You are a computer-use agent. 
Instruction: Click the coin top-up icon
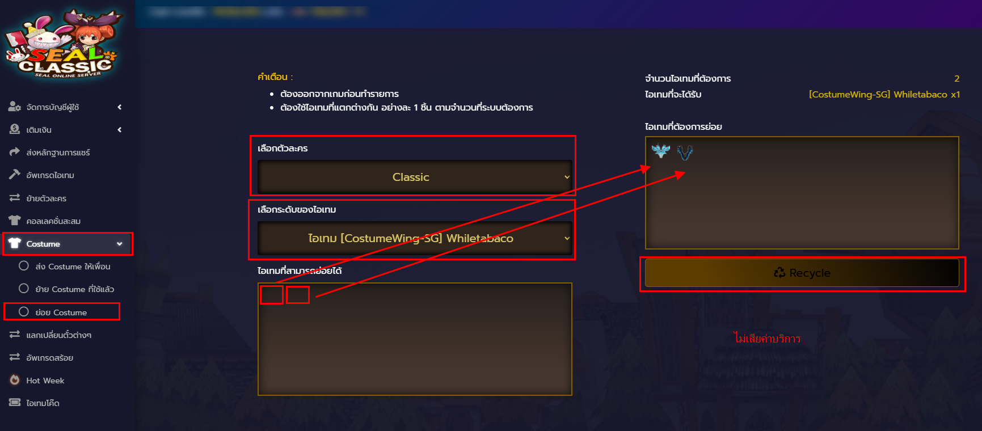pos(15,129)
